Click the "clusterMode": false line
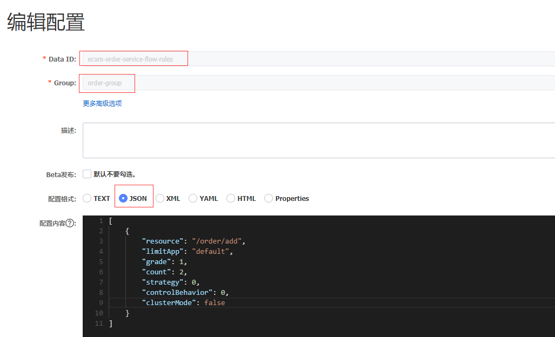 point(183,302)
